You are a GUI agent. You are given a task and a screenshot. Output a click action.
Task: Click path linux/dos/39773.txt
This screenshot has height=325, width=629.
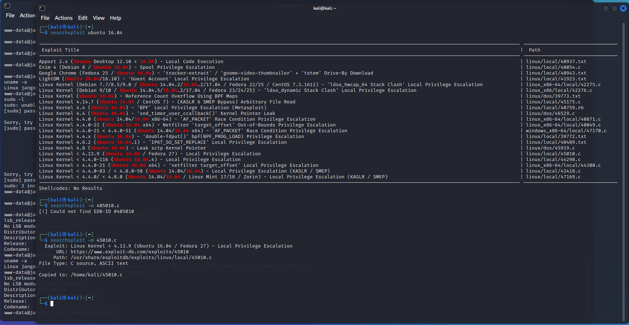tap(553, 96)
